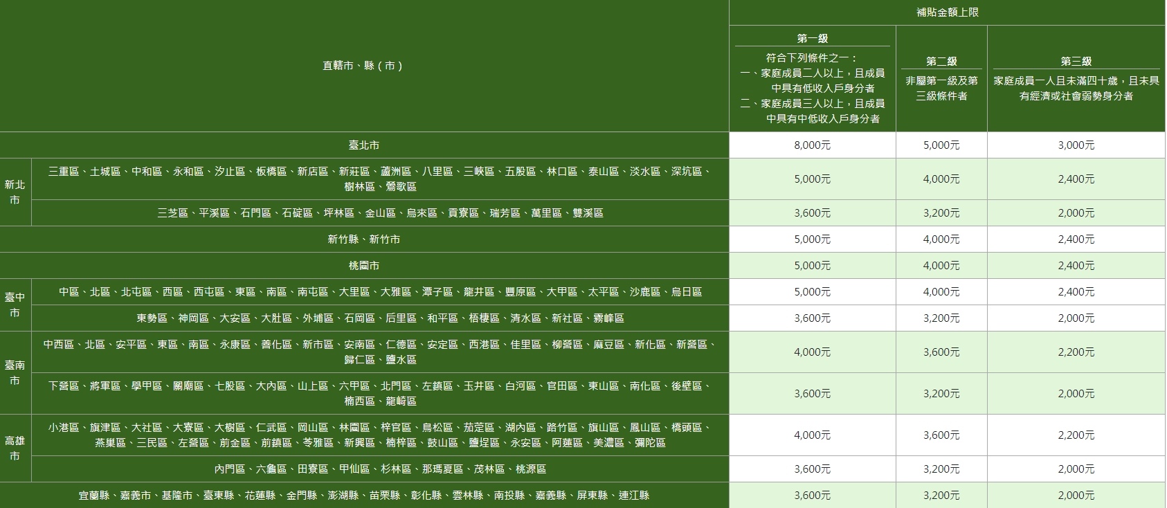Click the 高雄市 districts cell starting with 小港區
Viewport: 1167px width, 508px height.
click(x=380, y=435)
